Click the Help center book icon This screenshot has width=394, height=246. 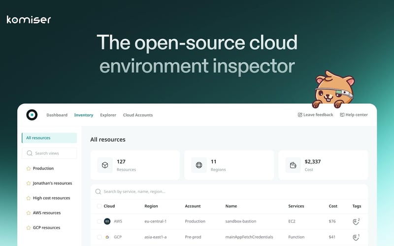coord(342,115)
